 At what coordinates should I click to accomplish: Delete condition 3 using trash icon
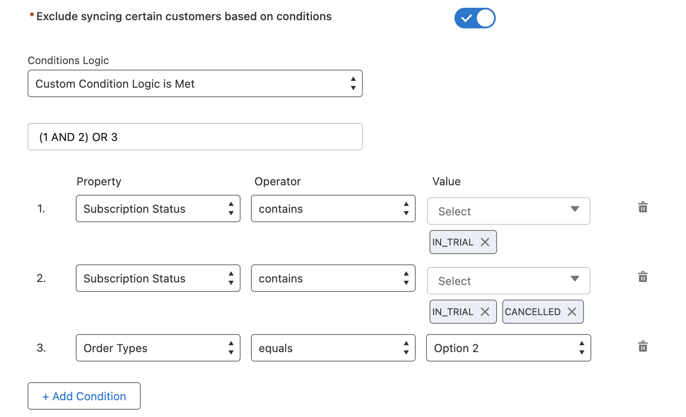pos(643,346)
